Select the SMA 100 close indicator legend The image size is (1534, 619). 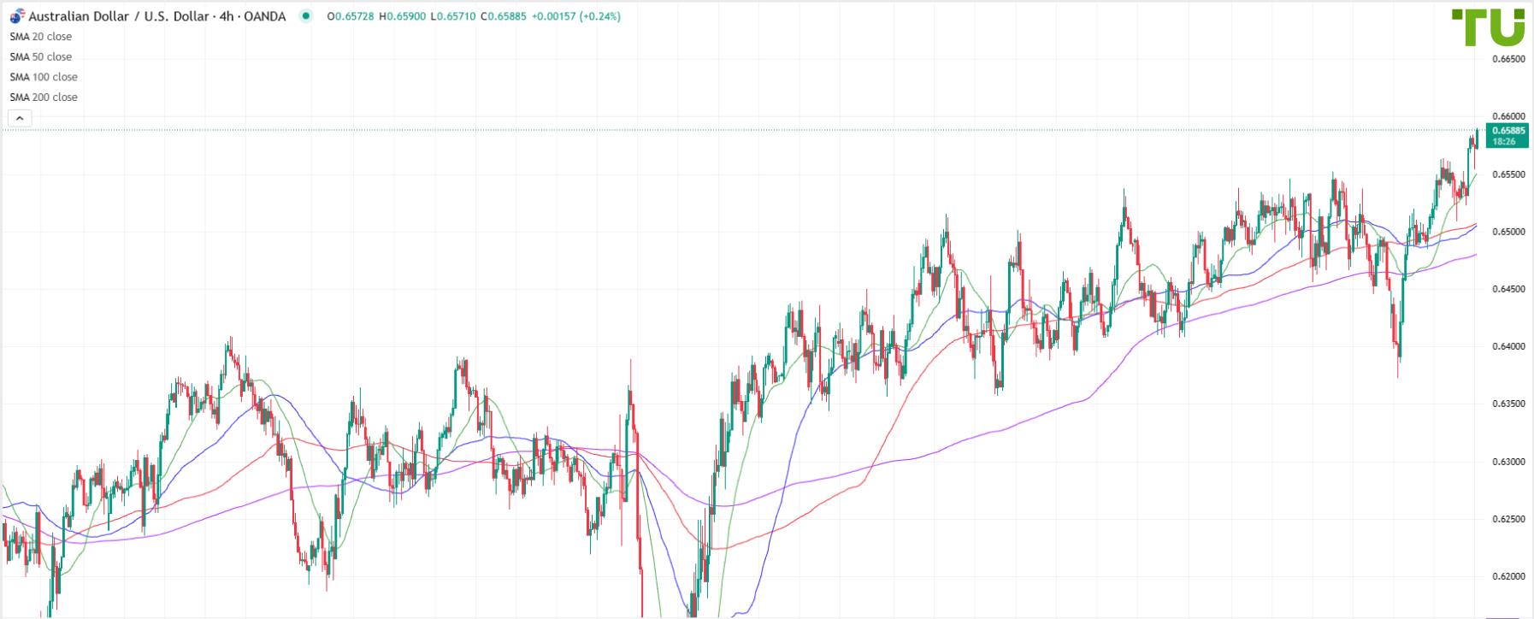tap(44, 77)
